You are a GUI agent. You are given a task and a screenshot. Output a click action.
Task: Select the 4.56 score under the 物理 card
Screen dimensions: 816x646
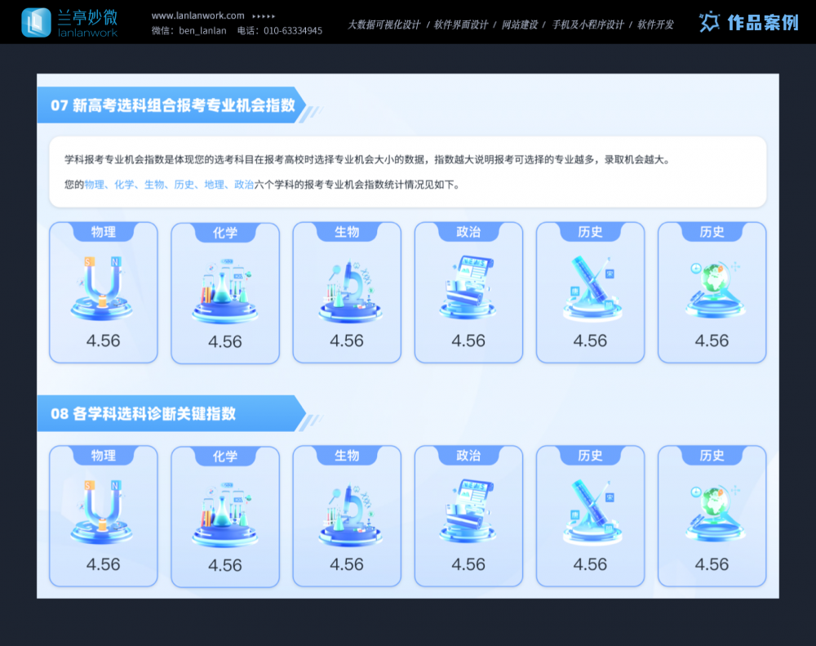(x=103, y=341)
